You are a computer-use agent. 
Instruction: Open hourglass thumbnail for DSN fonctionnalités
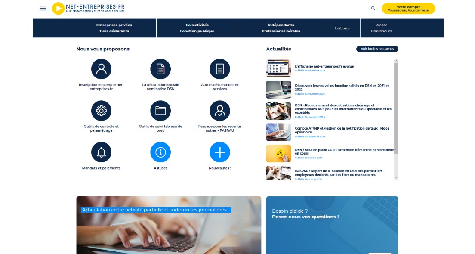point(278,90)
